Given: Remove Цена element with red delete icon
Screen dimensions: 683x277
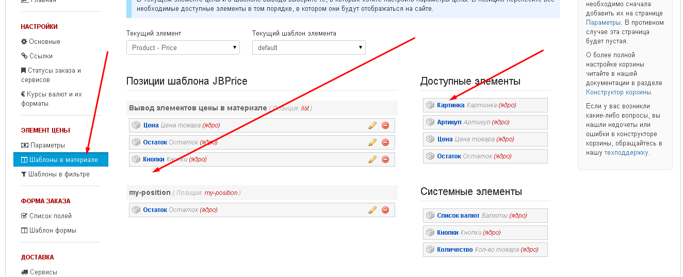Looking at the screenshot, I should [385, 125].
